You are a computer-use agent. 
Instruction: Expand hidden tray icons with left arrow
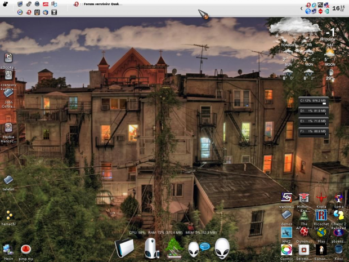coord(301,8)
